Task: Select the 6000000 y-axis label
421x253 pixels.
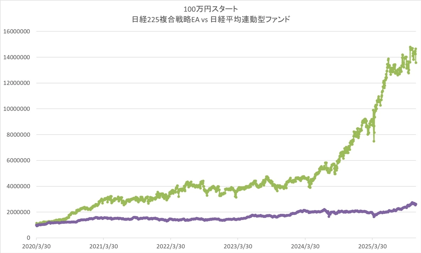Action: pos(17,160)
